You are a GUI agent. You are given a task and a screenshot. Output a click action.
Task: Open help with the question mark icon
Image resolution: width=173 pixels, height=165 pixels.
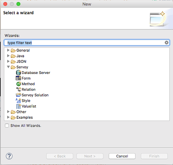tap(9, 156)
